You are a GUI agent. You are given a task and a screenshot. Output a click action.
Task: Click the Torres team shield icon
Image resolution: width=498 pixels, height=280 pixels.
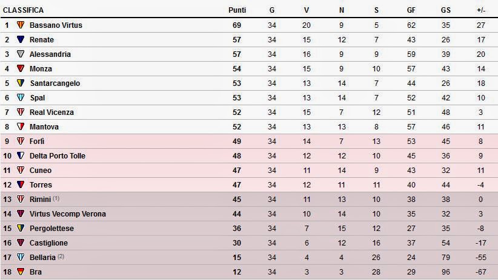21,184
